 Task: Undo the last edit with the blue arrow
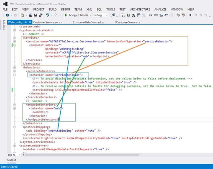click(x=48, y=15)
